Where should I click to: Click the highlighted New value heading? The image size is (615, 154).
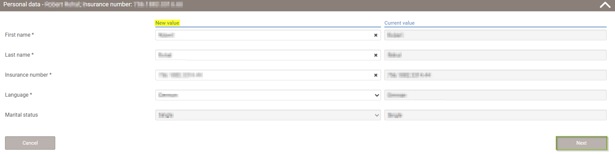click(167, 23)
